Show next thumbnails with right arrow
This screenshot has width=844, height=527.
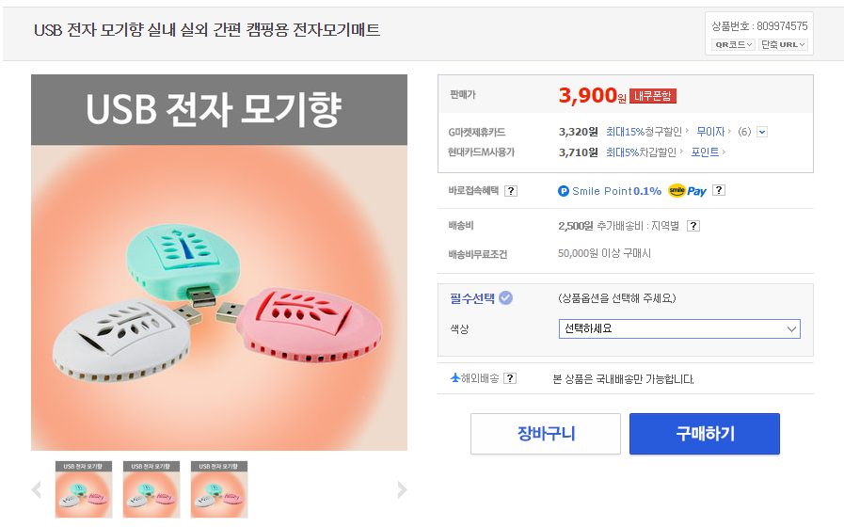point(402,489)
